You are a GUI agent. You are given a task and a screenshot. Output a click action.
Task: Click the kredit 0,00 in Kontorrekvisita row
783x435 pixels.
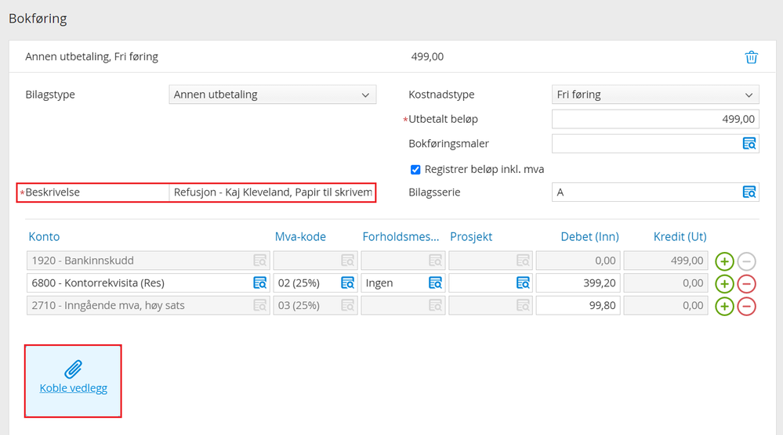693,283
